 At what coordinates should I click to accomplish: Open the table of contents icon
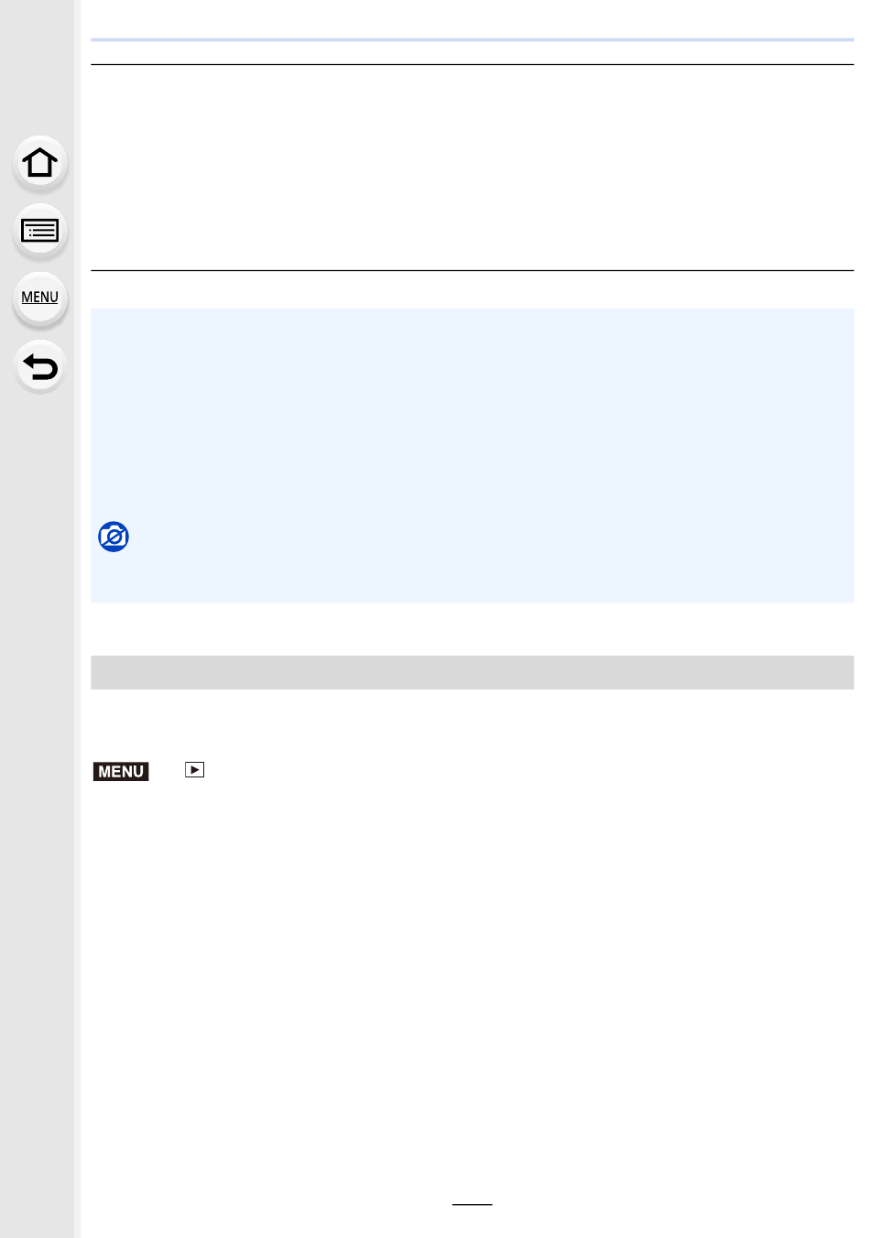point(39,230)
